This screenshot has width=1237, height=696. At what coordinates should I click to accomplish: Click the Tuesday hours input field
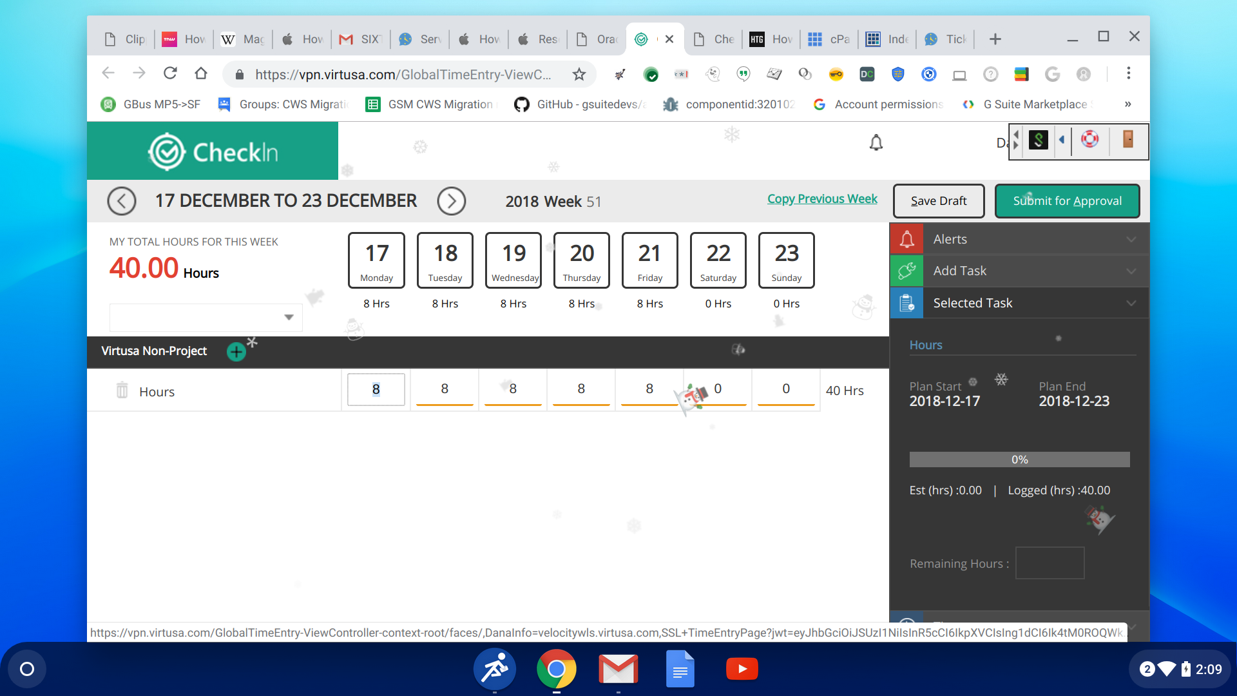445,389
